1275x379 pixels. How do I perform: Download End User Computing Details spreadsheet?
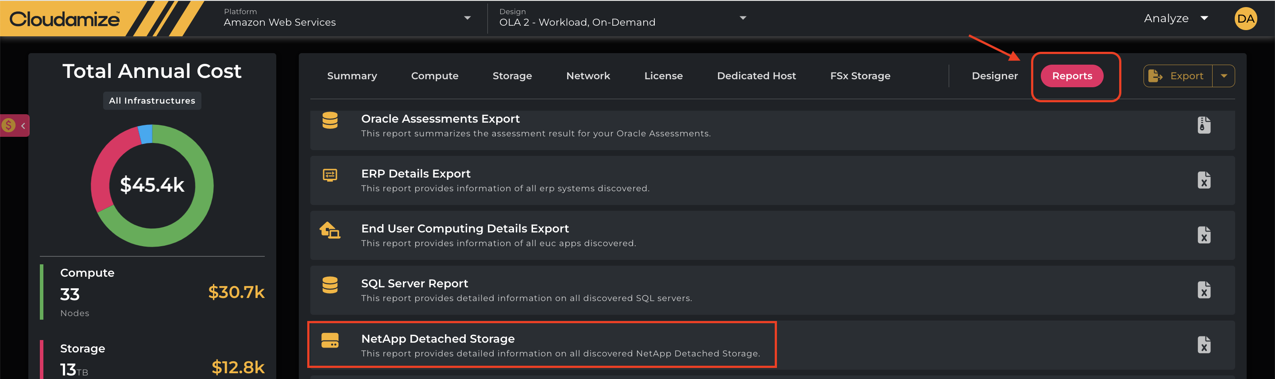coord(1204,235)
